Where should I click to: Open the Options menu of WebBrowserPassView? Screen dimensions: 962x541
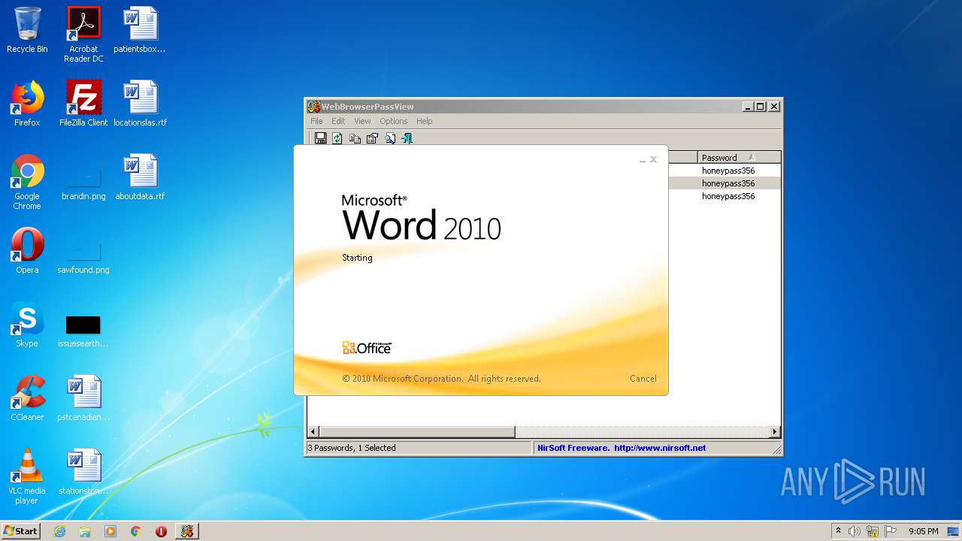point(393,121)
